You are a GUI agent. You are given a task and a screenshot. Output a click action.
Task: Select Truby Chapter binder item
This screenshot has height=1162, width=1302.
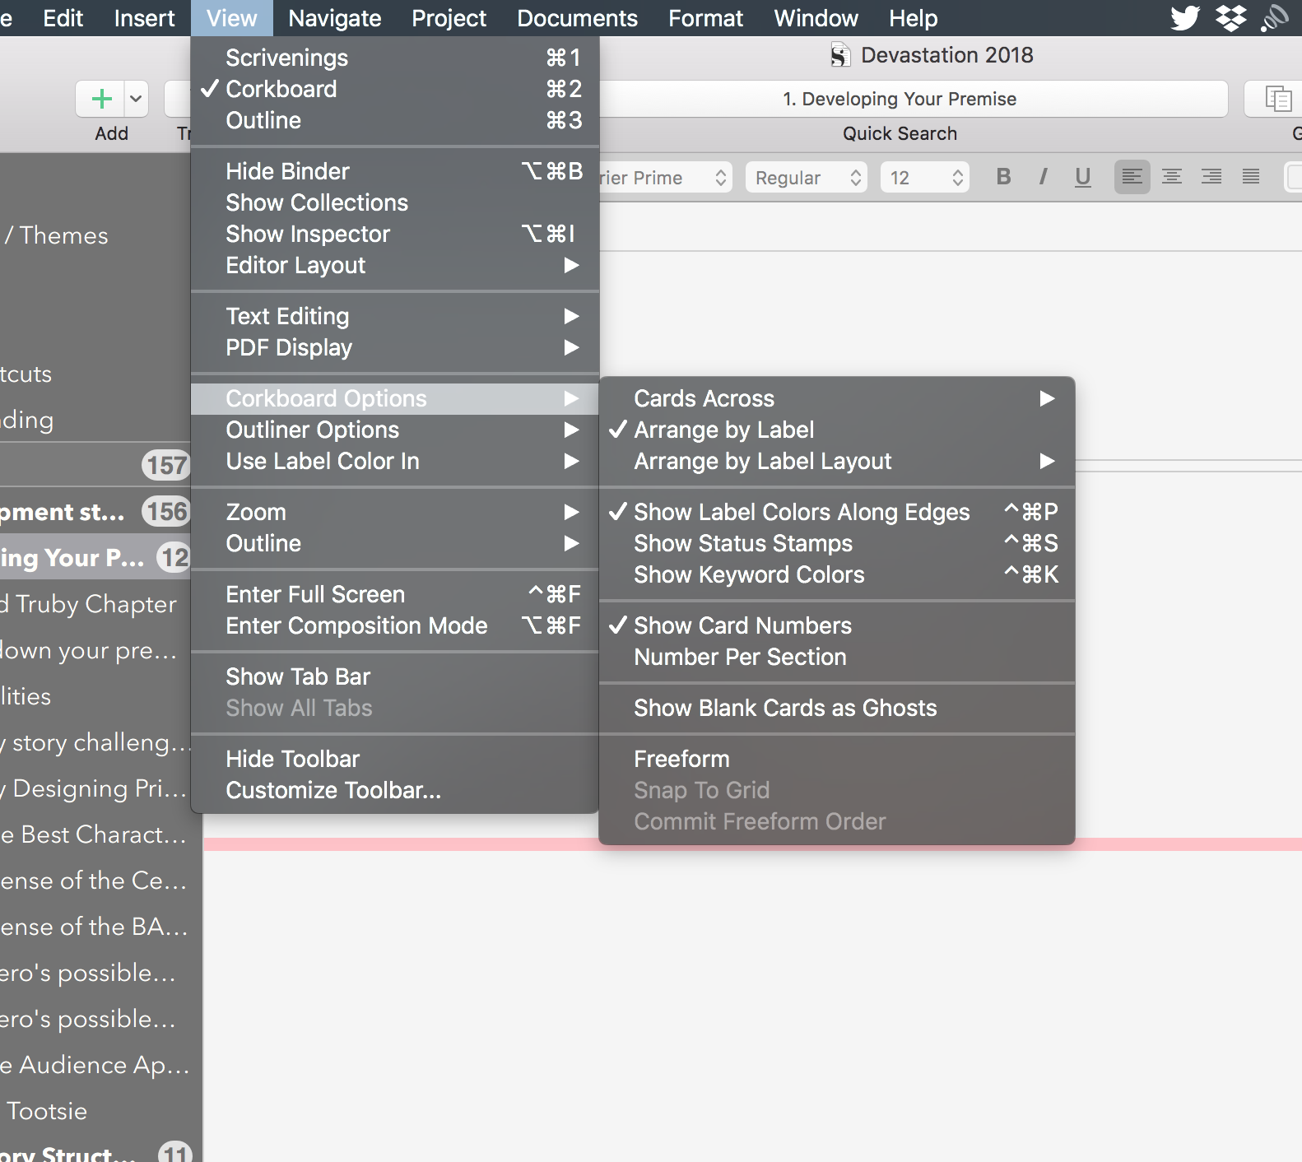pos(95,604)
